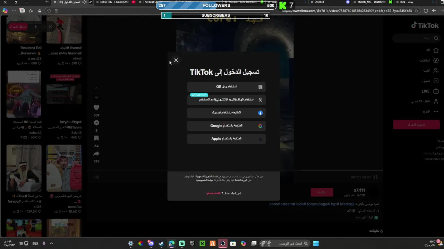This screenshot has height=249, width=444.
Task: Click the Facebook logo icon
Action: coord(261,113)
